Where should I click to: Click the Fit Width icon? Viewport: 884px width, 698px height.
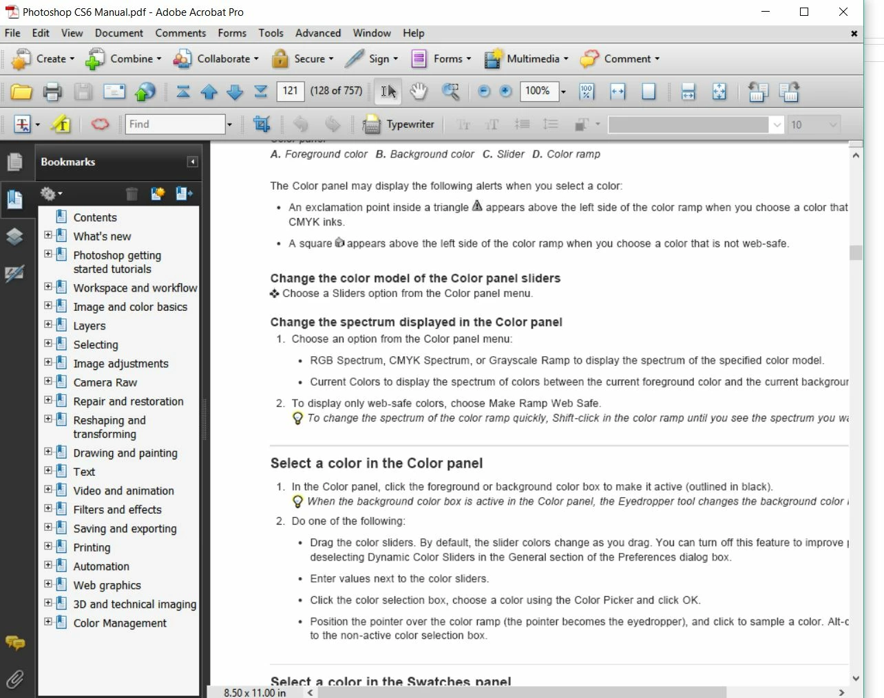point(618,91)
